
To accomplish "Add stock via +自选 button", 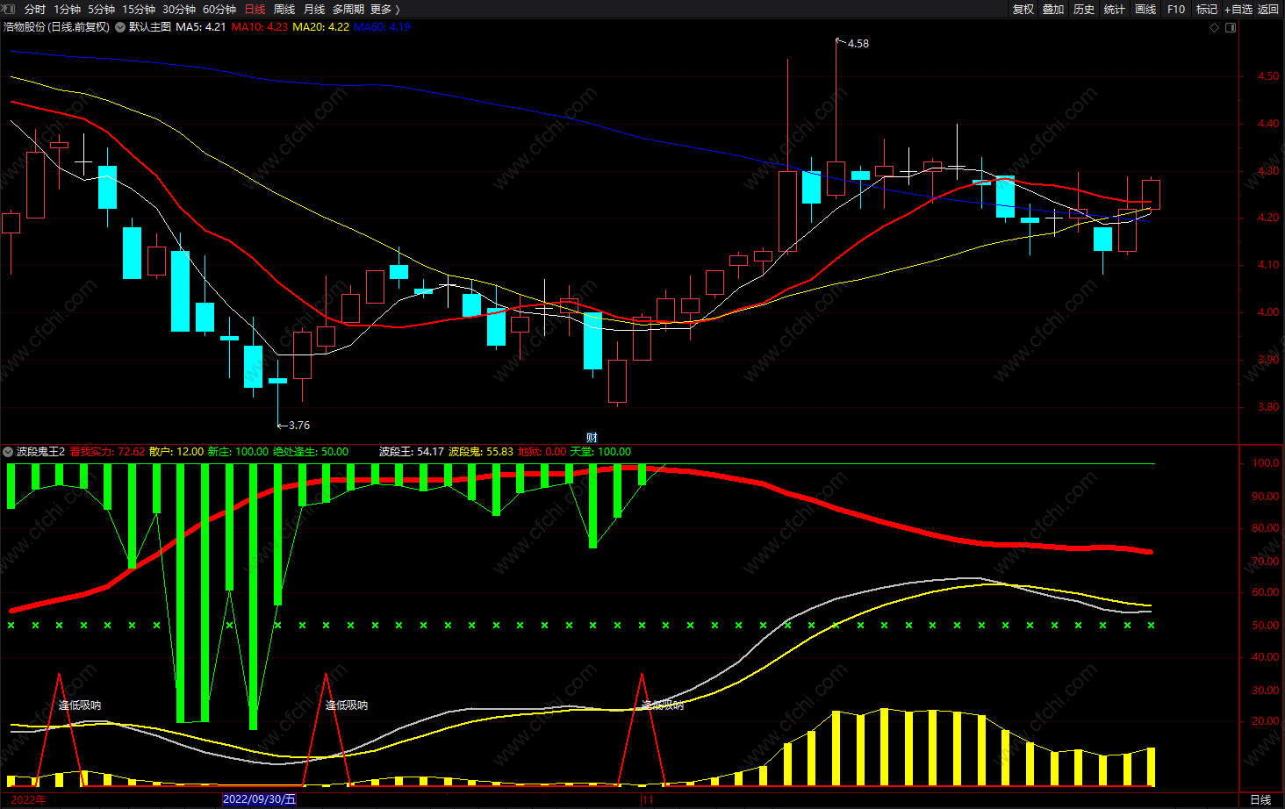I will click(1238, 9).
